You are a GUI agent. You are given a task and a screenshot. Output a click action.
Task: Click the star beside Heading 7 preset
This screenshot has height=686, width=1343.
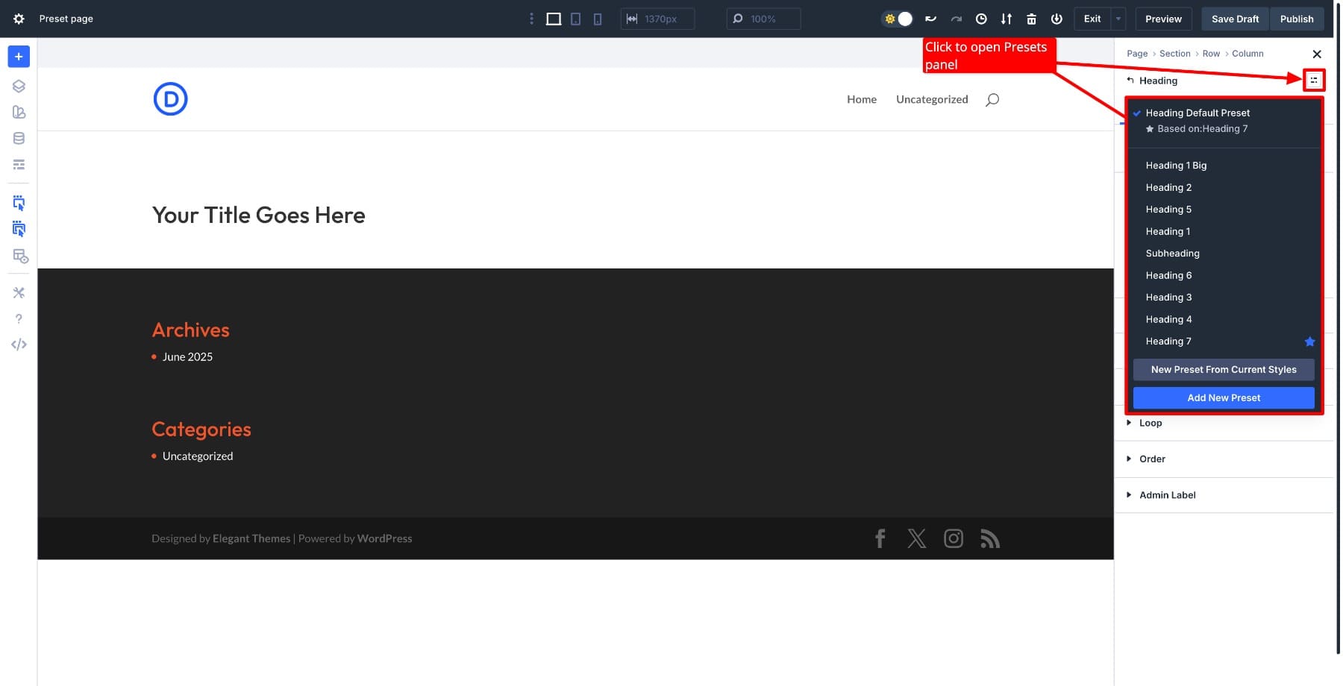click(1309, 342)
